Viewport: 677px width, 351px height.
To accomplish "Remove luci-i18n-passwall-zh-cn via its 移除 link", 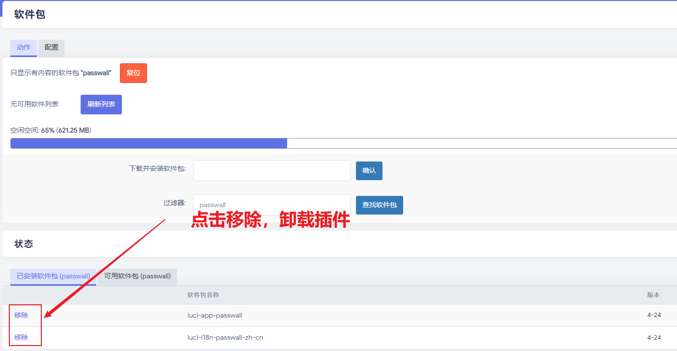I will pos(21,337).
